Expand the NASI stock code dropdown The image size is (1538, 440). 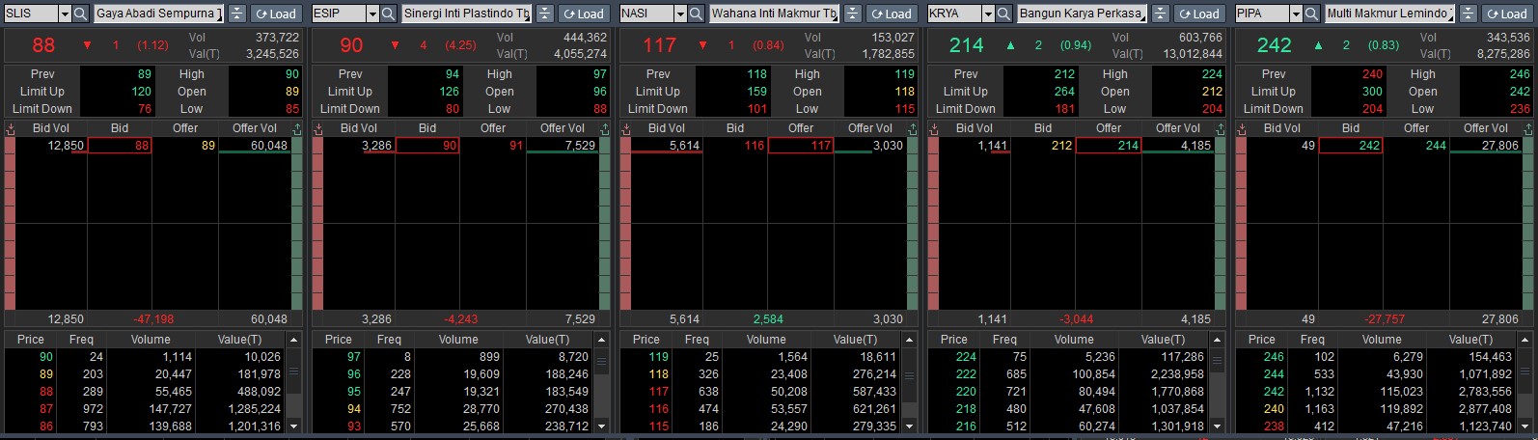(x=680, y=14)
